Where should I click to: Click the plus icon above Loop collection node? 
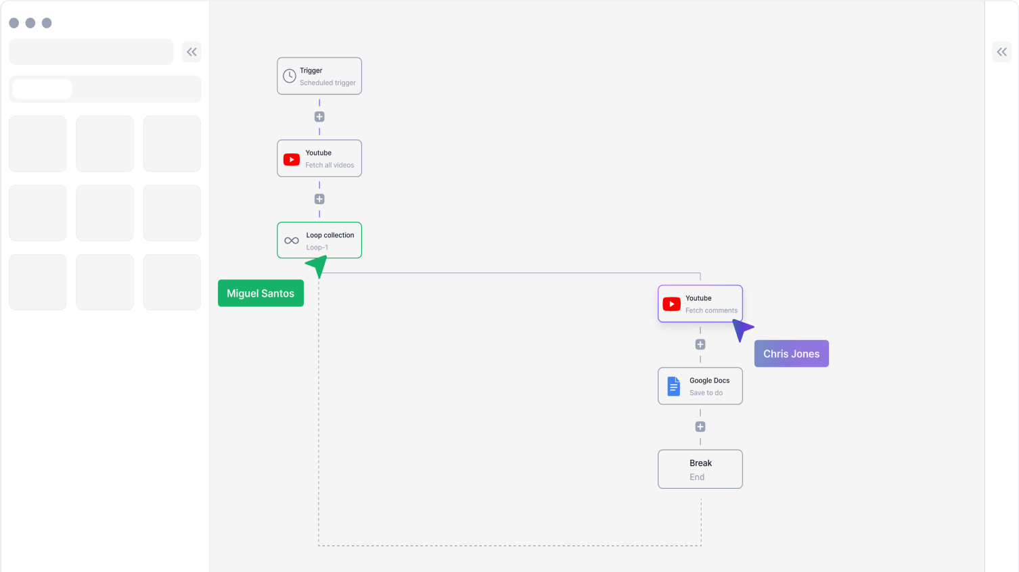point(319,199)
